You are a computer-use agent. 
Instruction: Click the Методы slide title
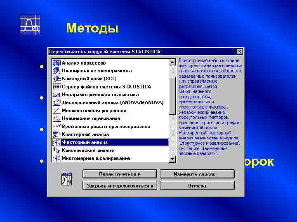pyautogui.click(x=92, y=28)
